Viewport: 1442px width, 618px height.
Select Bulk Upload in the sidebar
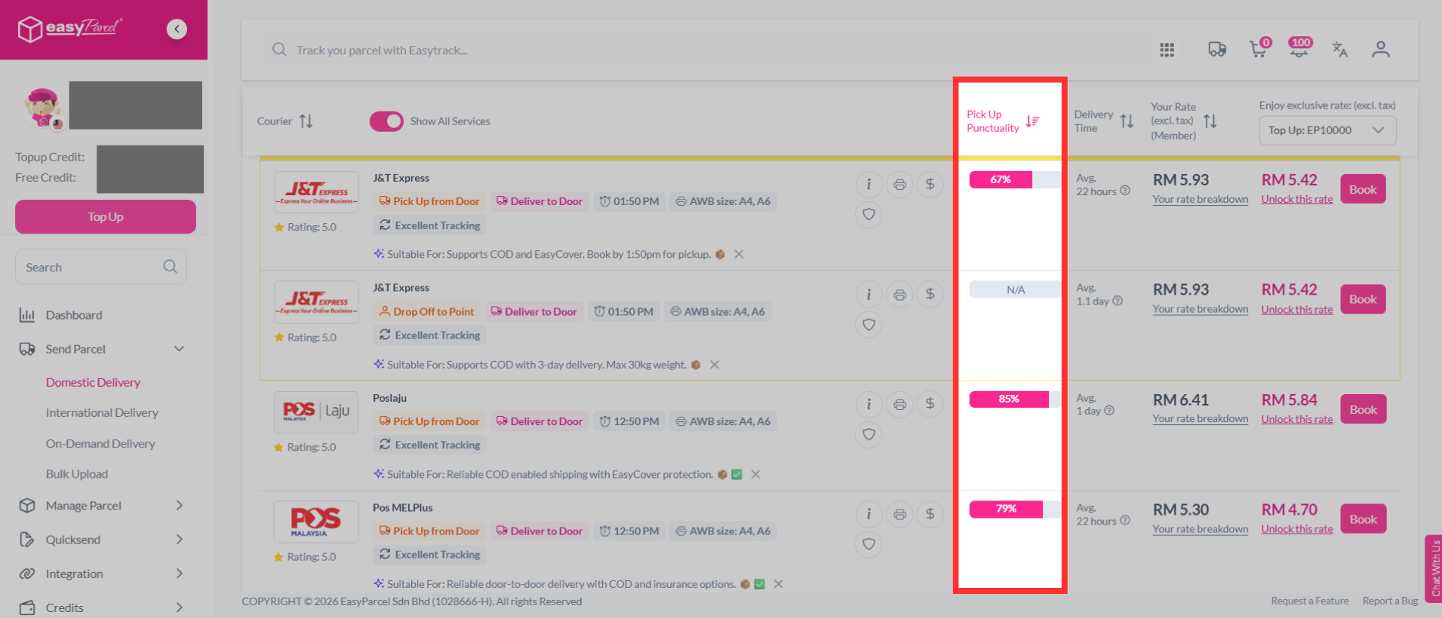tap(77, 474)
